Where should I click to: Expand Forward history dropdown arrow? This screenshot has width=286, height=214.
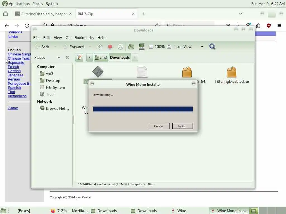(90, 47)
